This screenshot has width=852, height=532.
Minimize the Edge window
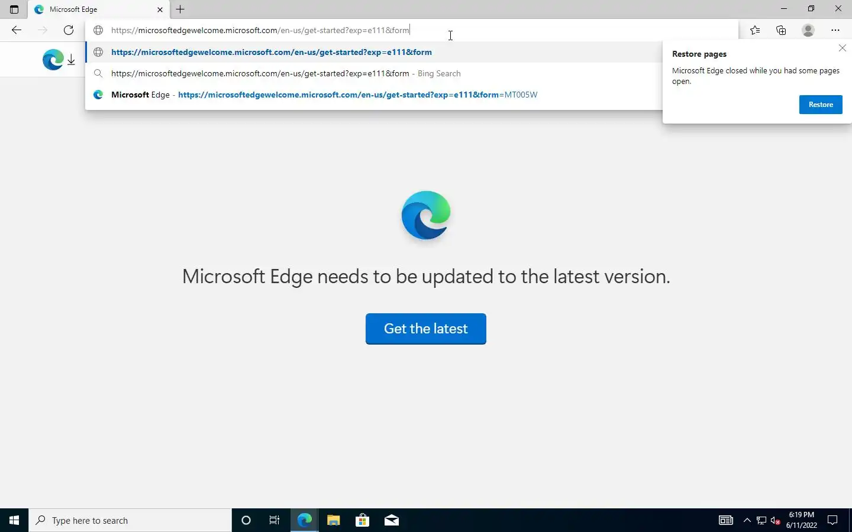784,9
